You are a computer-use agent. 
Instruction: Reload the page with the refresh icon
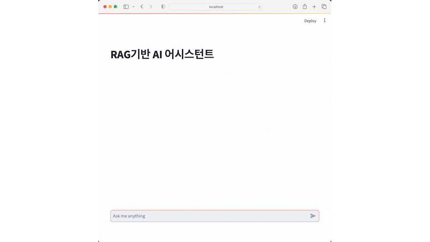pyautogui.click(x=259, y=7)
